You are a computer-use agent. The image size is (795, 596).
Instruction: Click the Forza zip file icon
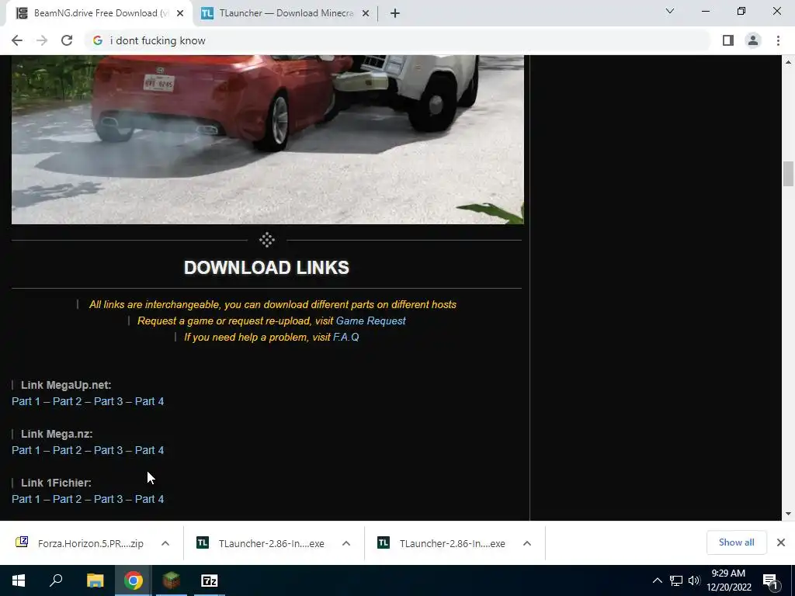click(22, 542)
